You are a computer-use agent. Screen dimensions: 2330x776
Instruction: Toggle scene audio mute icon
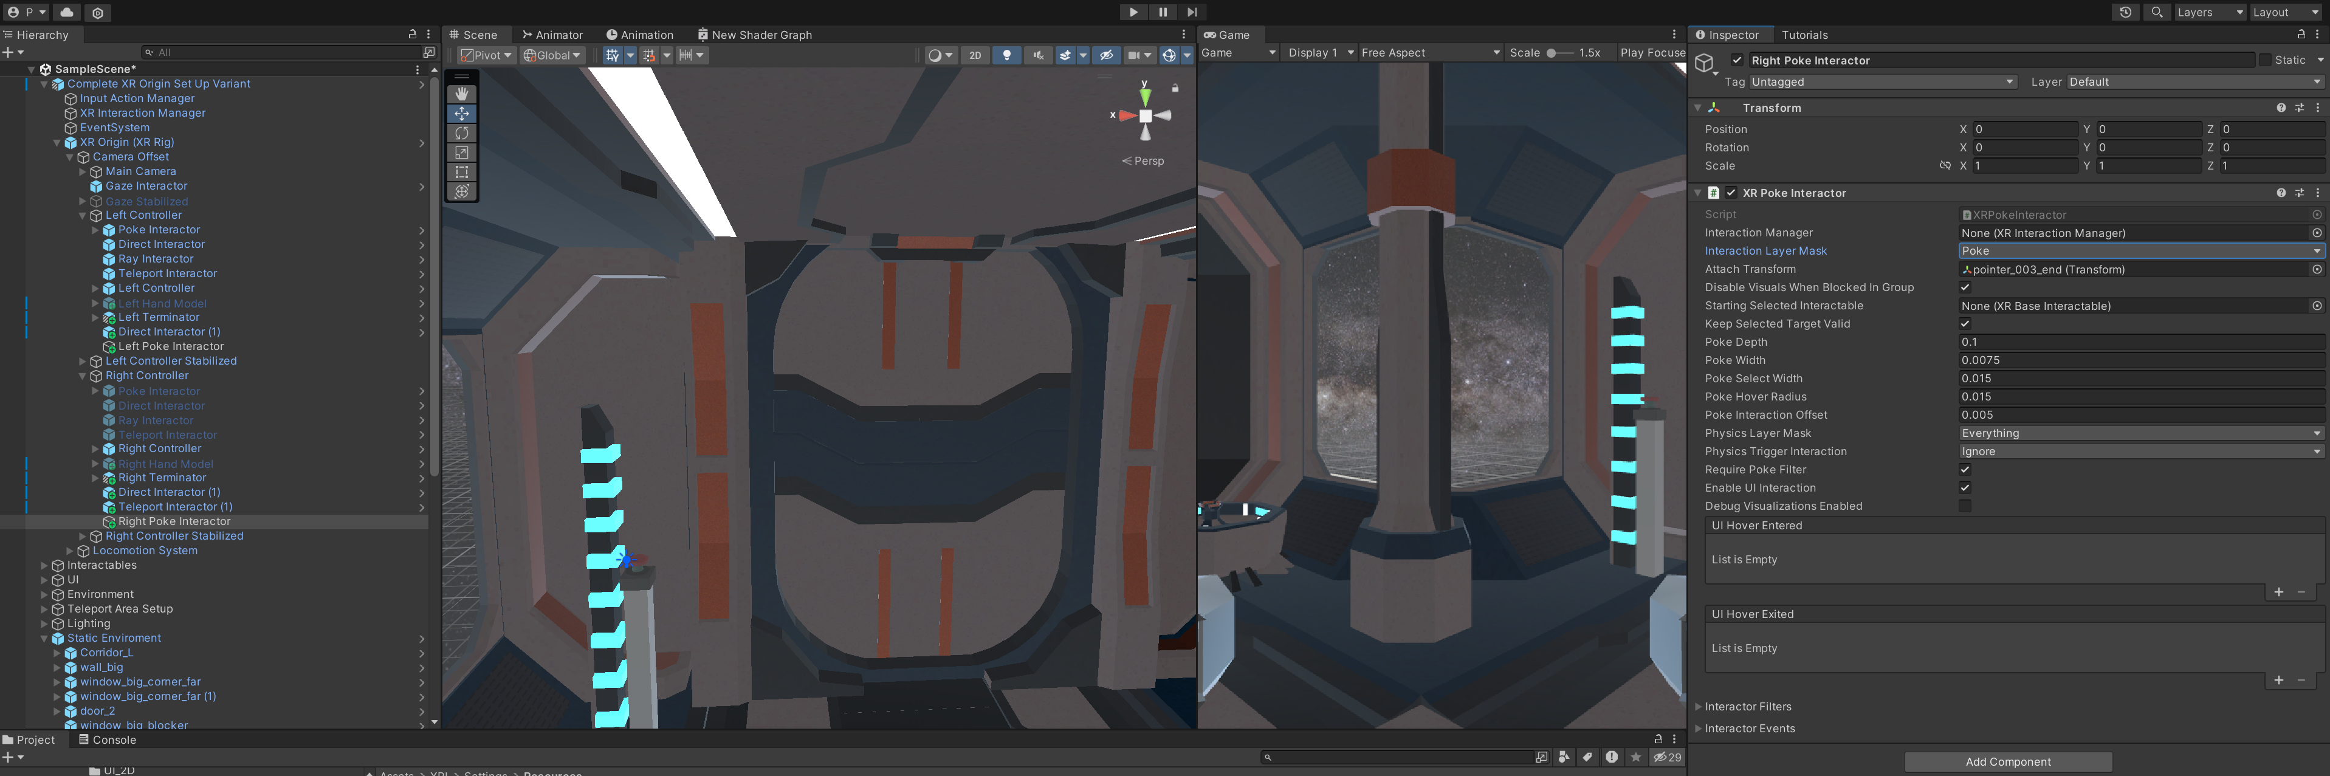pyautogui.click(x=1037, y=55)
